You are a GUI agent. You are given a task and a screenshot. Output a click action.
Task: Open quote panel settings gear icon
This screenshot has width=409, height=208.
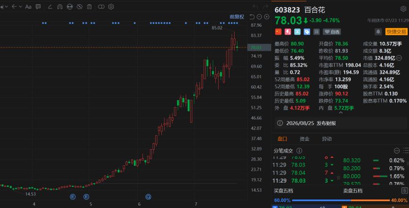(403, 9)
